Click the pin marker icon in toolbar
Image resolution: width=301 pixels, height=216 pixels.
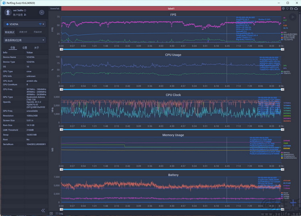coord(287,9)
